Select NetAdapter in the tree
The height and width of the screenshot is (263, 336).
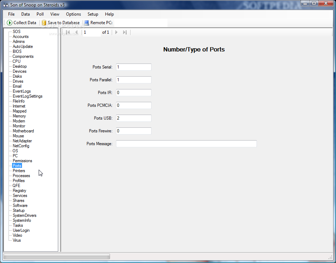click(x=22, y=141)
